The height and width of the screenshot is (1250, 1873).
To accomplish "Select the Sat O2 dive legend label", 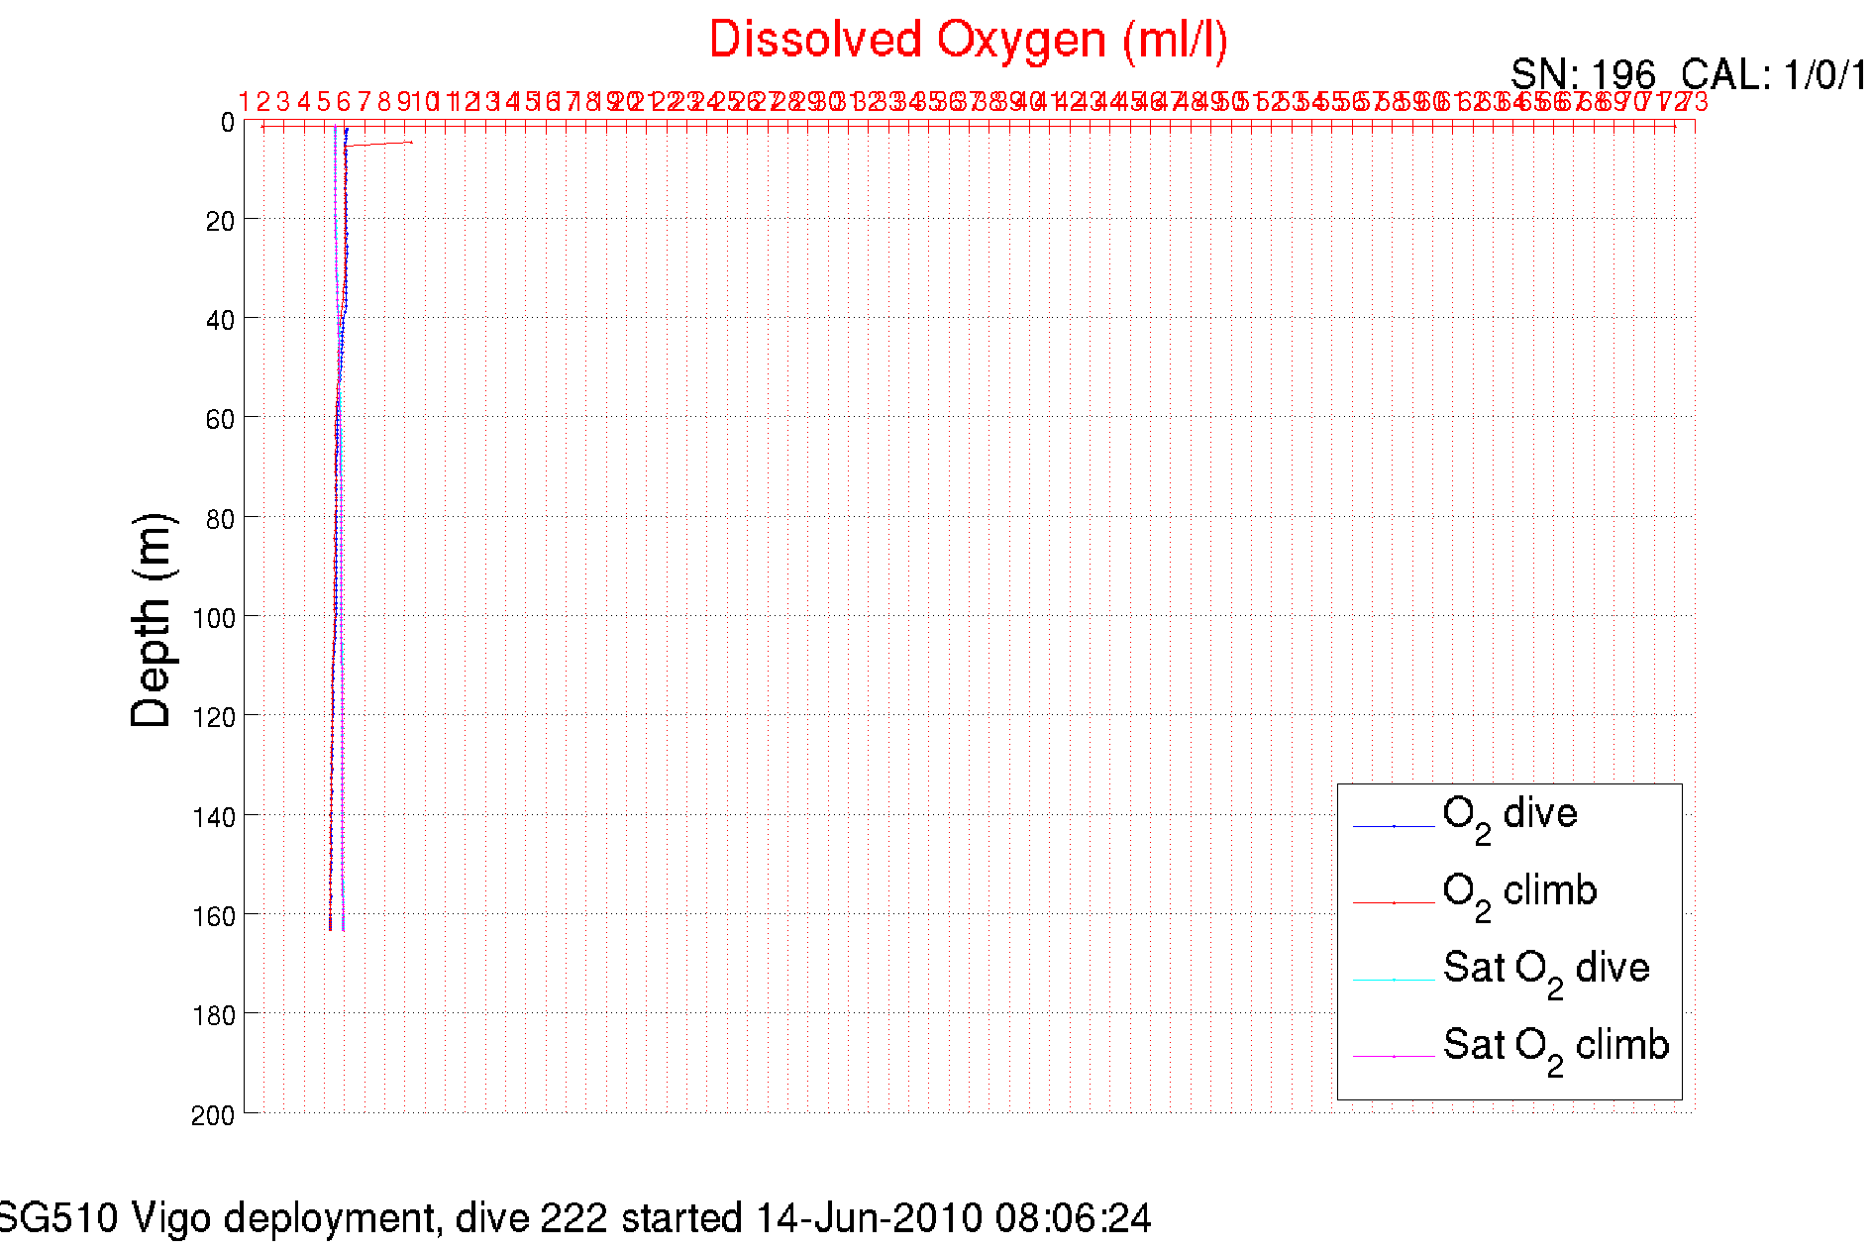I will (1545, 969).
